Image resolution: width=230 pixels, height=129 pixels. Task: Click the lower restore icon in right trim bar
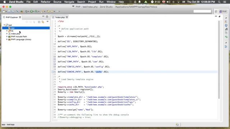coord(226,43)
